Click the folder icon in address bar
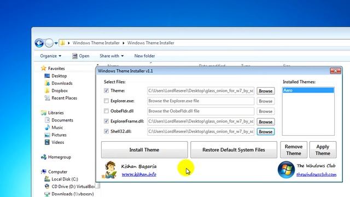Screen dimensions: 350x197 63,43
